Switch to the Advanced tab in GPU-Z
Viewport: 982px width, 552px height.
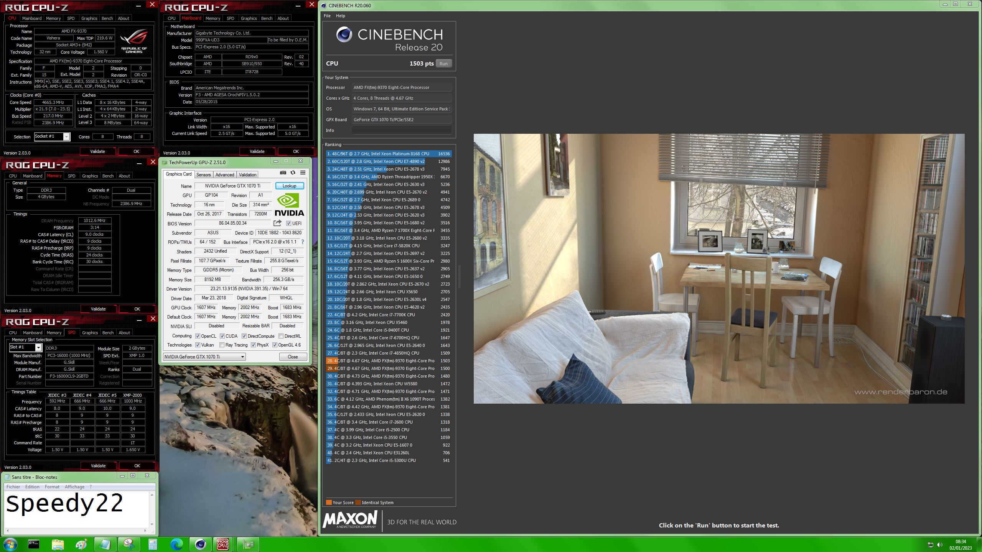225,175
